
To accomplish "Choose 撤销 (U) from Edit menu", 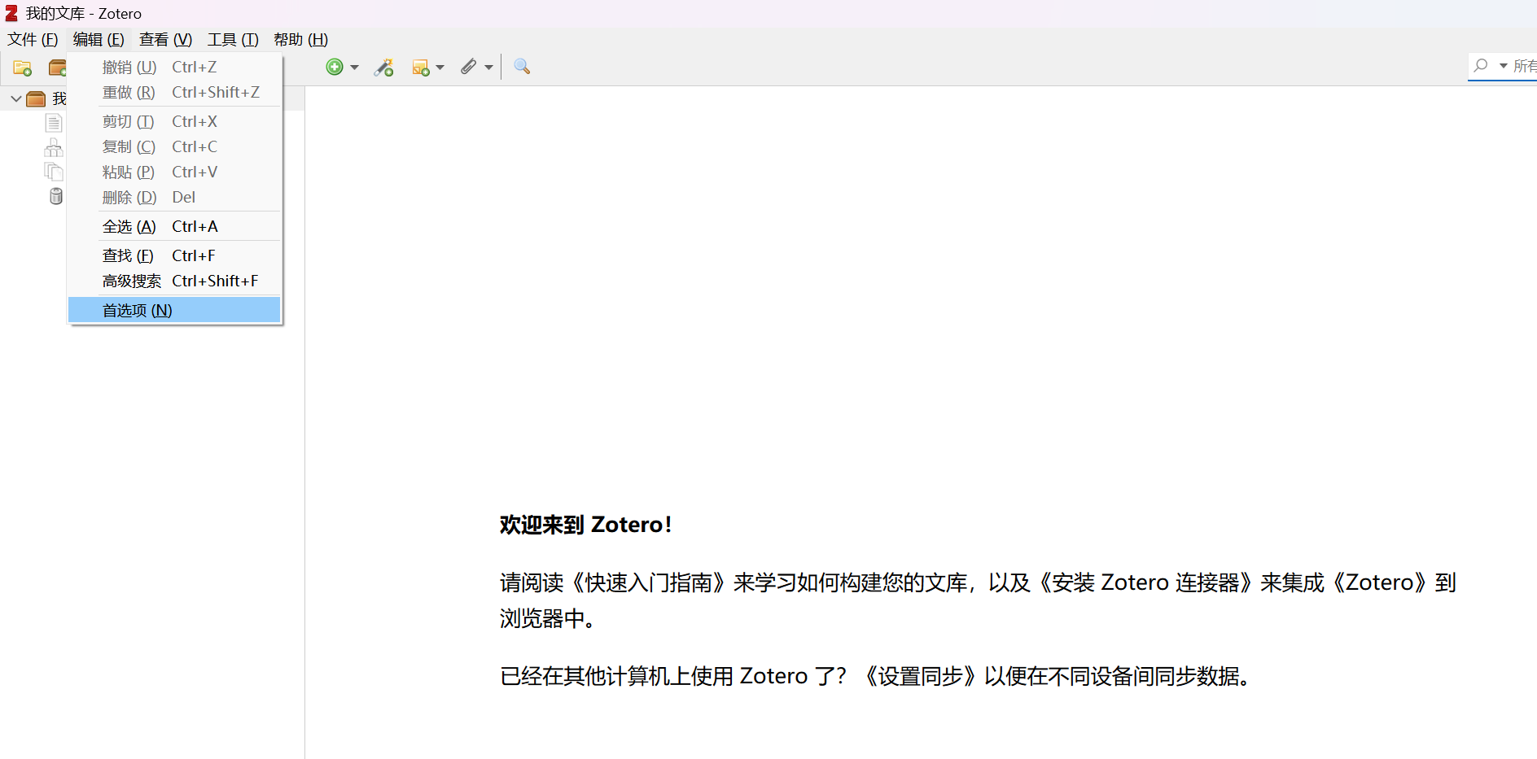I will tap(174, 67).
